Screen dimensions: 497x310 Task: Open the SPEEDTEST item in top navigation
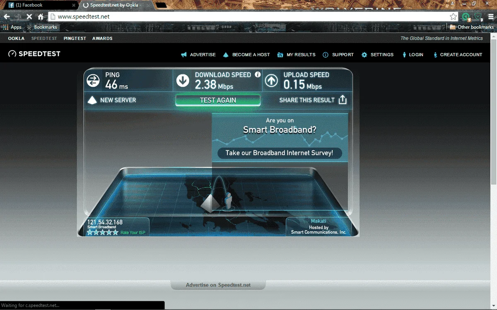point(44,38)
